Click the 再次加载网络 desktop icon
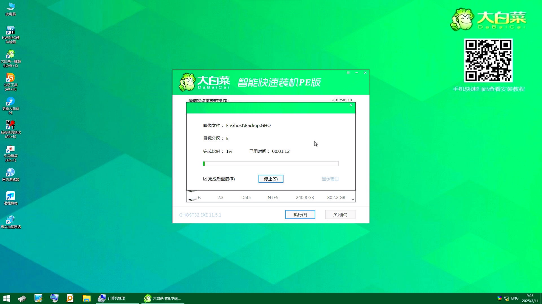 point(11,222)
